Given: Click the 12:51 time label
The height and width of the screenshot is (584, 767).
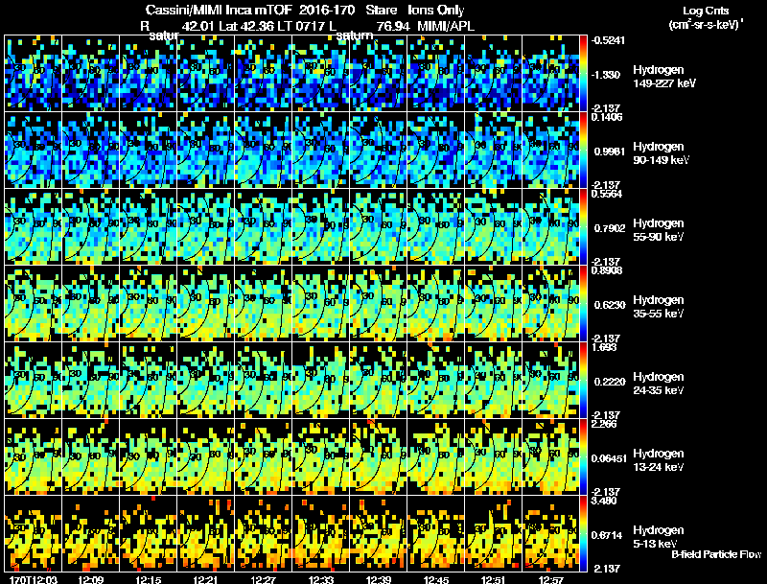Looking at the screenshot, I should coord(493,580).
